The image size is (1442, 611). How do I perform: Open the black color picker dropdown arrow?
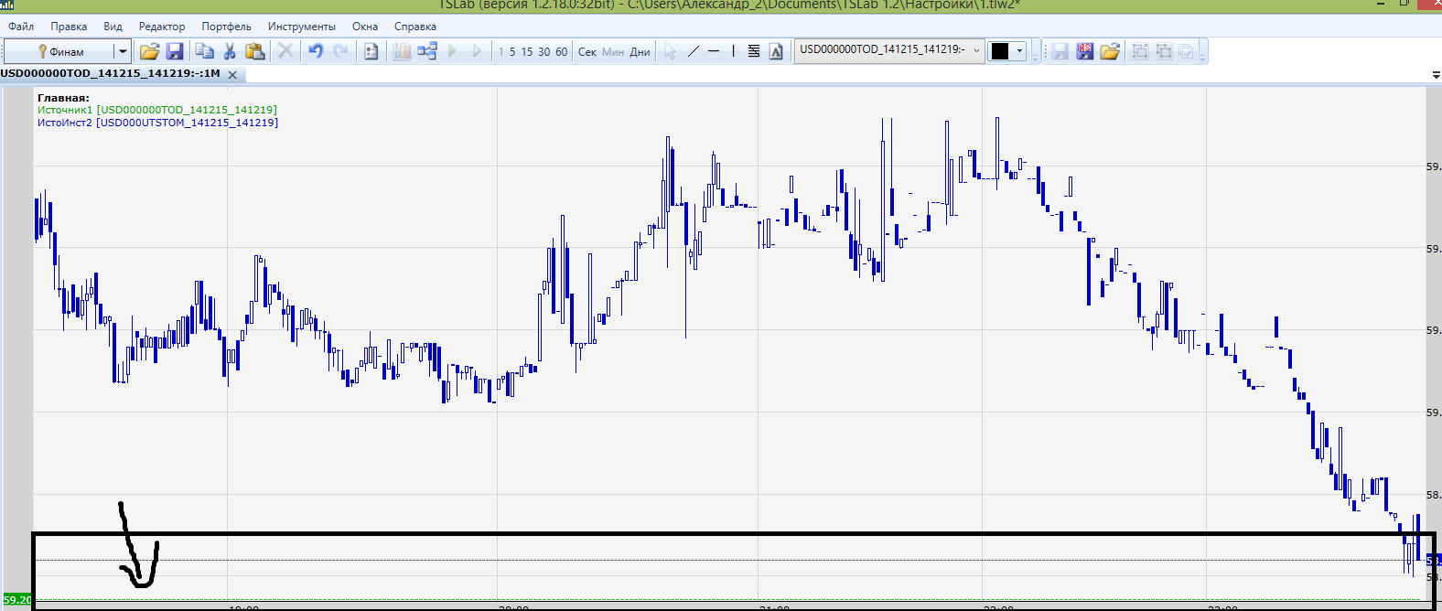click(x=1019, y=51)
